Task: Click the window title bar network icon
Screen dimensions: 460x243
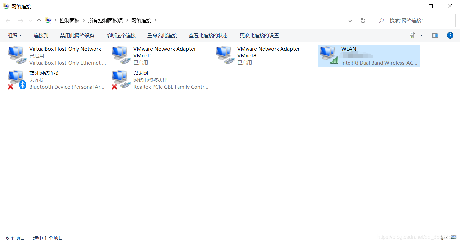Action: pyautogui.click(x=7, y=6)
